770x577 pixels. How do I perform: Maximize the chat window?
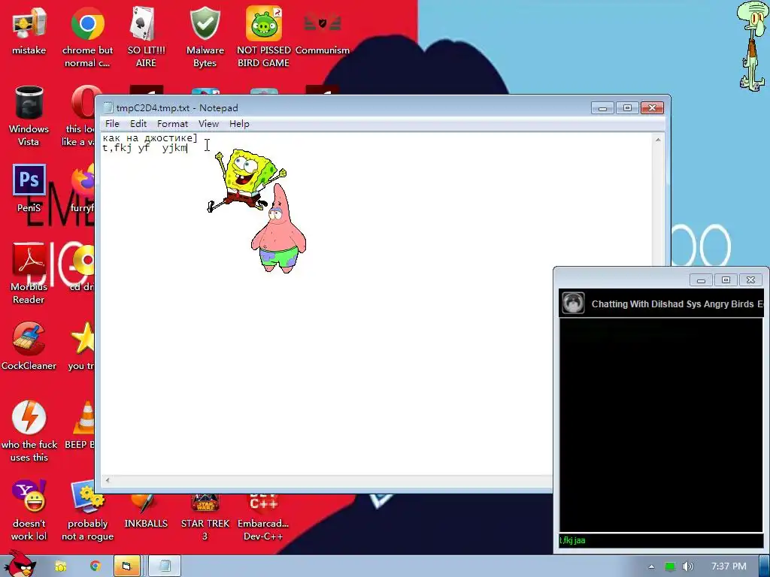[x=726, y=280]
